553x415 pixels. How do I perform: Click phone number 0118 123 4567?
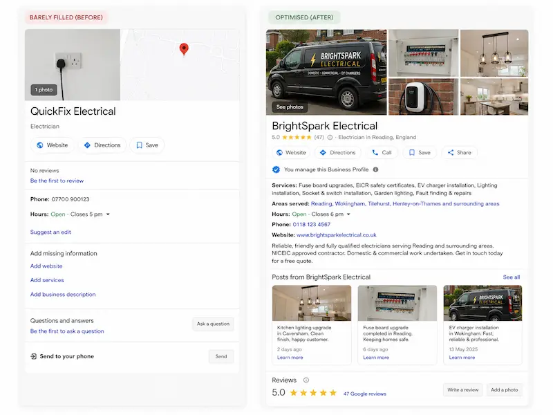(x=312, y=224)
